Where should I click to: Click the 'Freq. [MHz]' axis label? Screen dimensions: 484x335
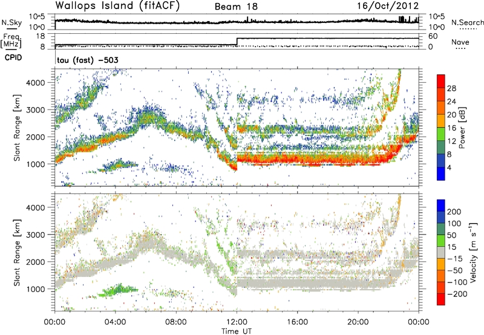pos(11,41)
